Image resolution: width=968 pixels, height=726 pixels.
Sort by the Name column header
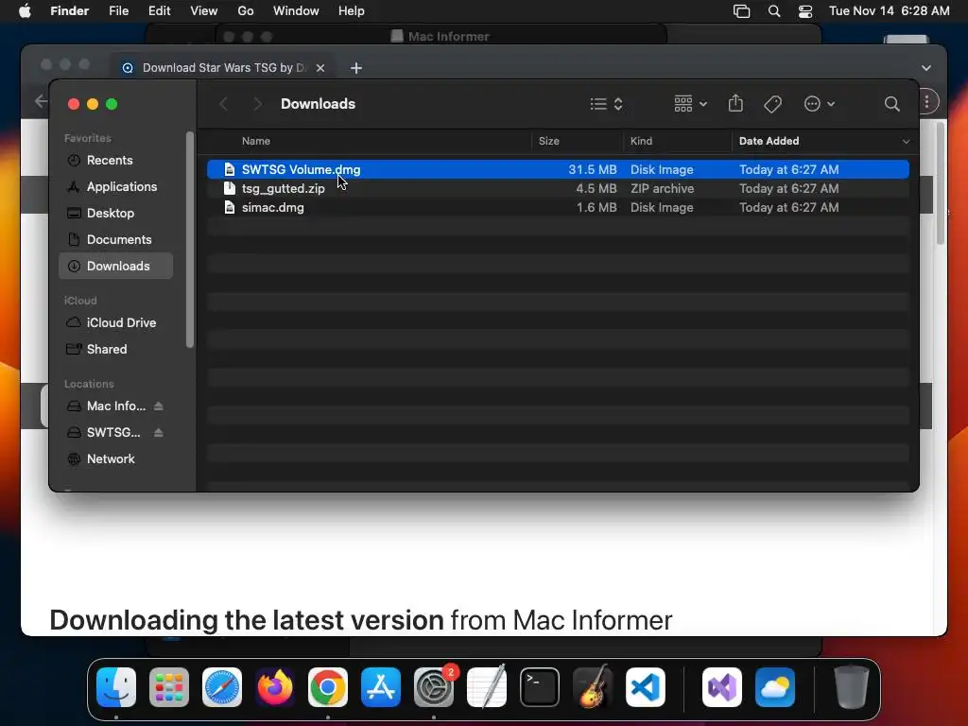[255, 141]
